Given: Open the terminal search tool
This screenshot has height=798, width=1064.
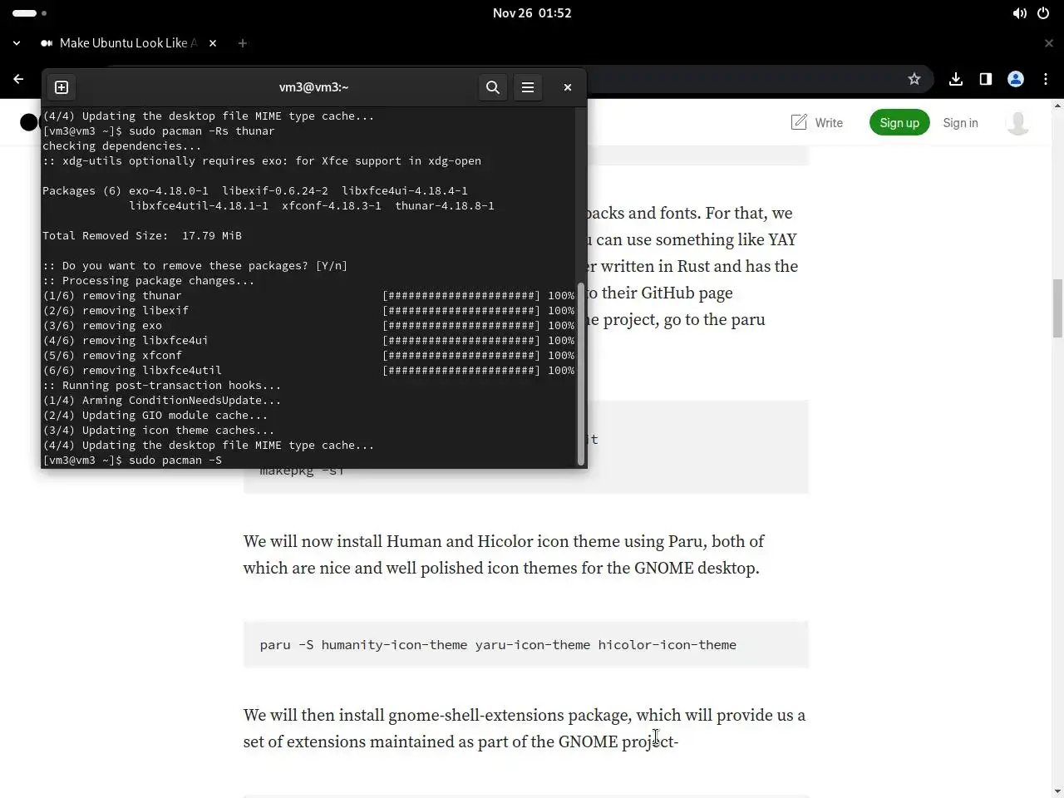Looking at the screenshot, I should click(x=493, y=87).
